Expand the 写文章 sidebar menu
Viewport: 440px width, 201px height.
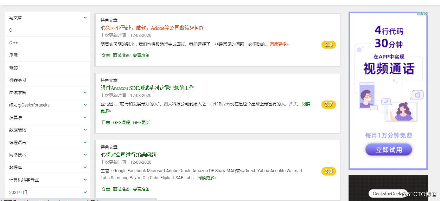coord(85,18)
